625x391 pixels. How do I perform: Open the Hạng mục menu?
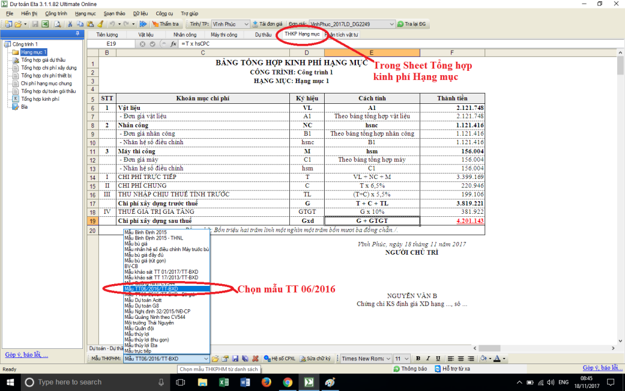coord(85,13)
